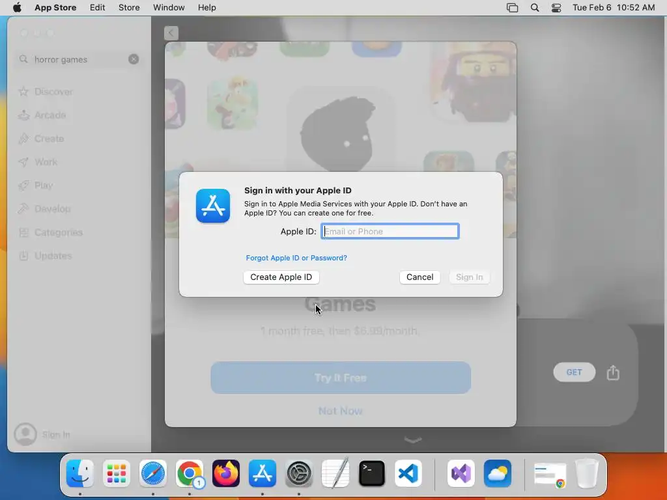
Task: Click the account avatar Sign In at sidebar bottom
Action: tap(42, 434)
